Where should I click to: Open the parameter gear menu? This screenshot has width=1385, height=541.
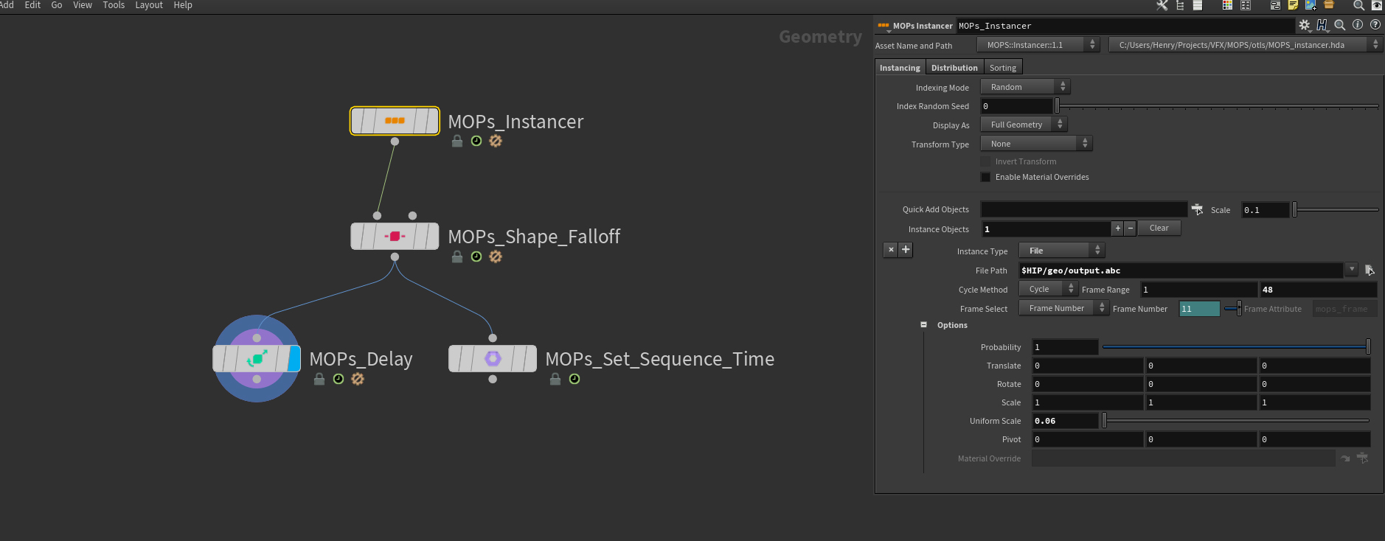[x=1304, y=25]
